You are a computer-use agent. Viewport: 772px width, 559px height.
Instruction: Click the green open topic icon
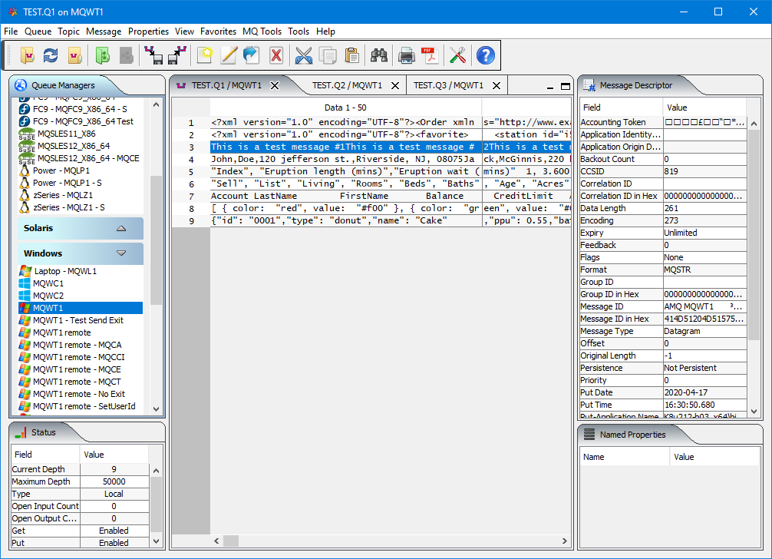point(102,55)
